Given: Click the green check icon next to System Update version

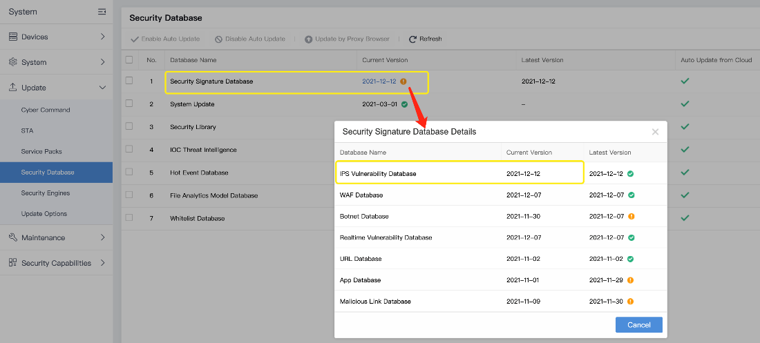Looking at the screenshot, I should (x=404, y=104).
